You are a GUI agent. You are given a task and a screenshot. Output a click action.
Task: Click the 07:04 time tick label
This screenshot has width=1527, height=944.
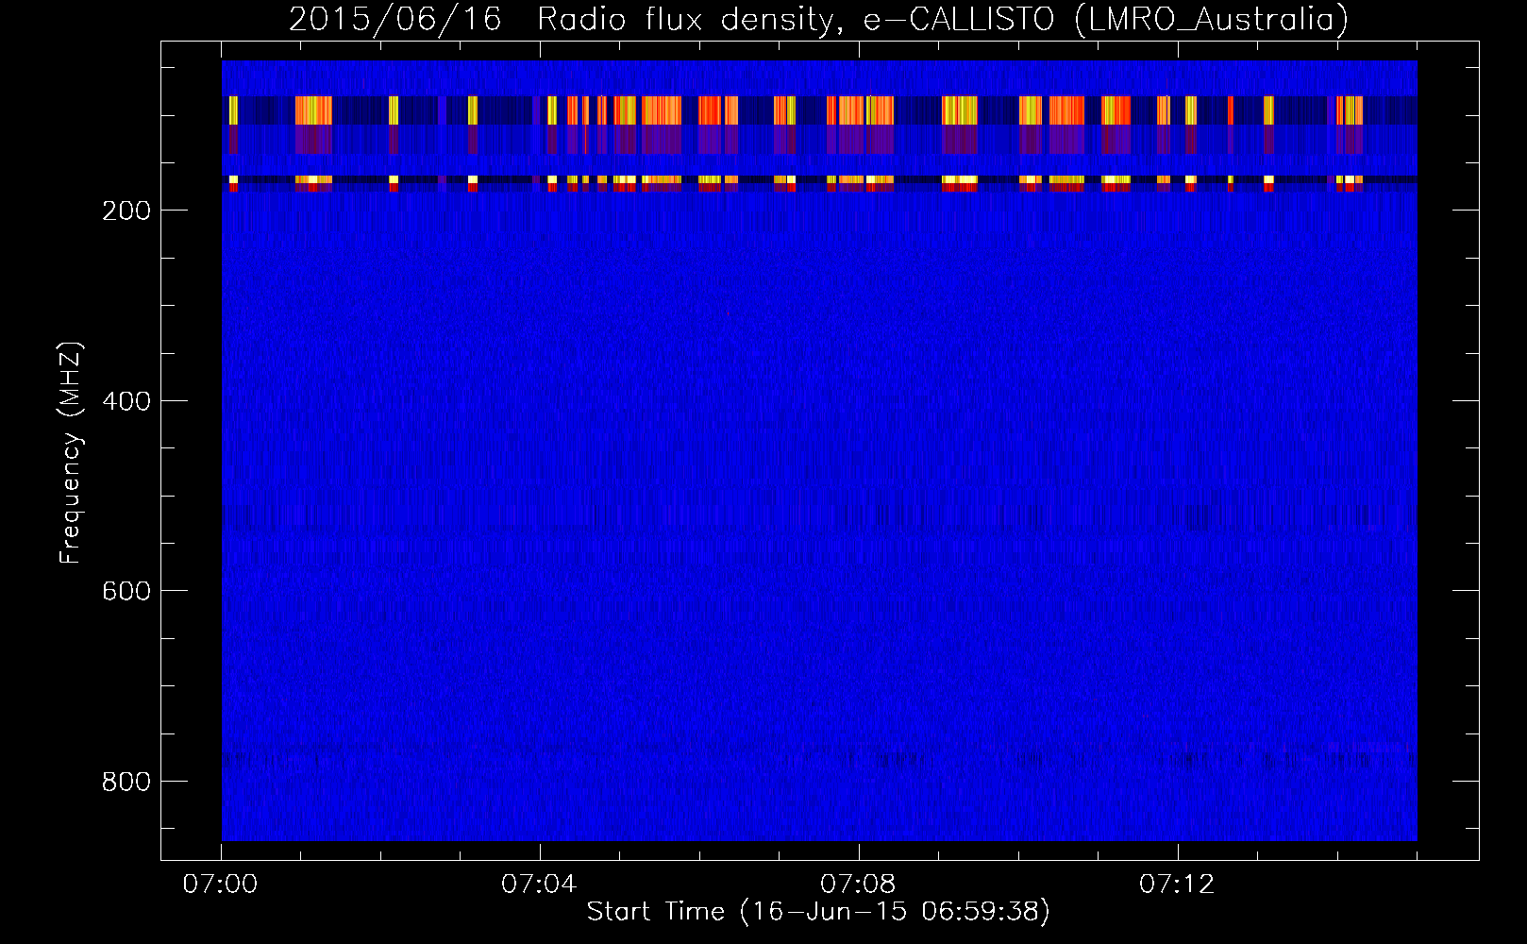tap(539, 885)
